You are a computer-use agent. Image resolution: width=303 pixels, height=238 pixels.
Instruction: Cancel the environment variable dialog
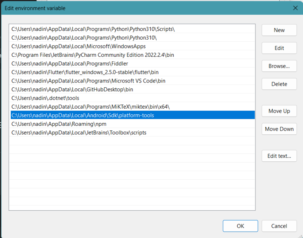279,226
